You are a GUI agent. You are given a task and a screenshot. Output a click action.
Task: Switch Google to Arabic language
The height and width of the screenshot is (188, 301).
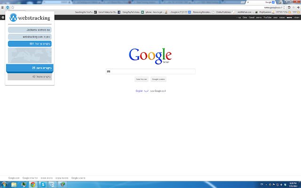[x=146, y=91]
